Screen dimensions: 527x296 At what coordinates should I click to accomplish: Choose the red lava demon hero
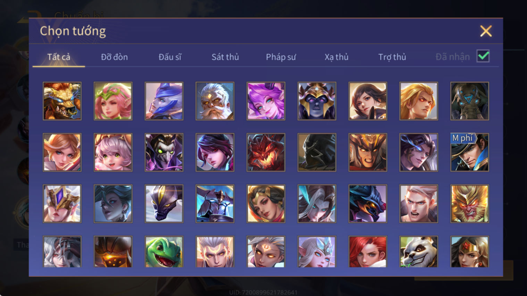coord(266,153)
